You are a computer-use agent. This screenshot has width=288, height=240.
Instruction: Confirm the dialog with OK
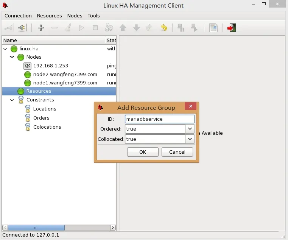143,152
